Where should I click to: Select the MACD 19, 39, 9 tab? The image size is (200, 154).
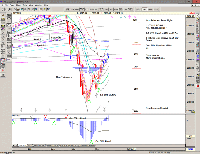pos(40,145)
